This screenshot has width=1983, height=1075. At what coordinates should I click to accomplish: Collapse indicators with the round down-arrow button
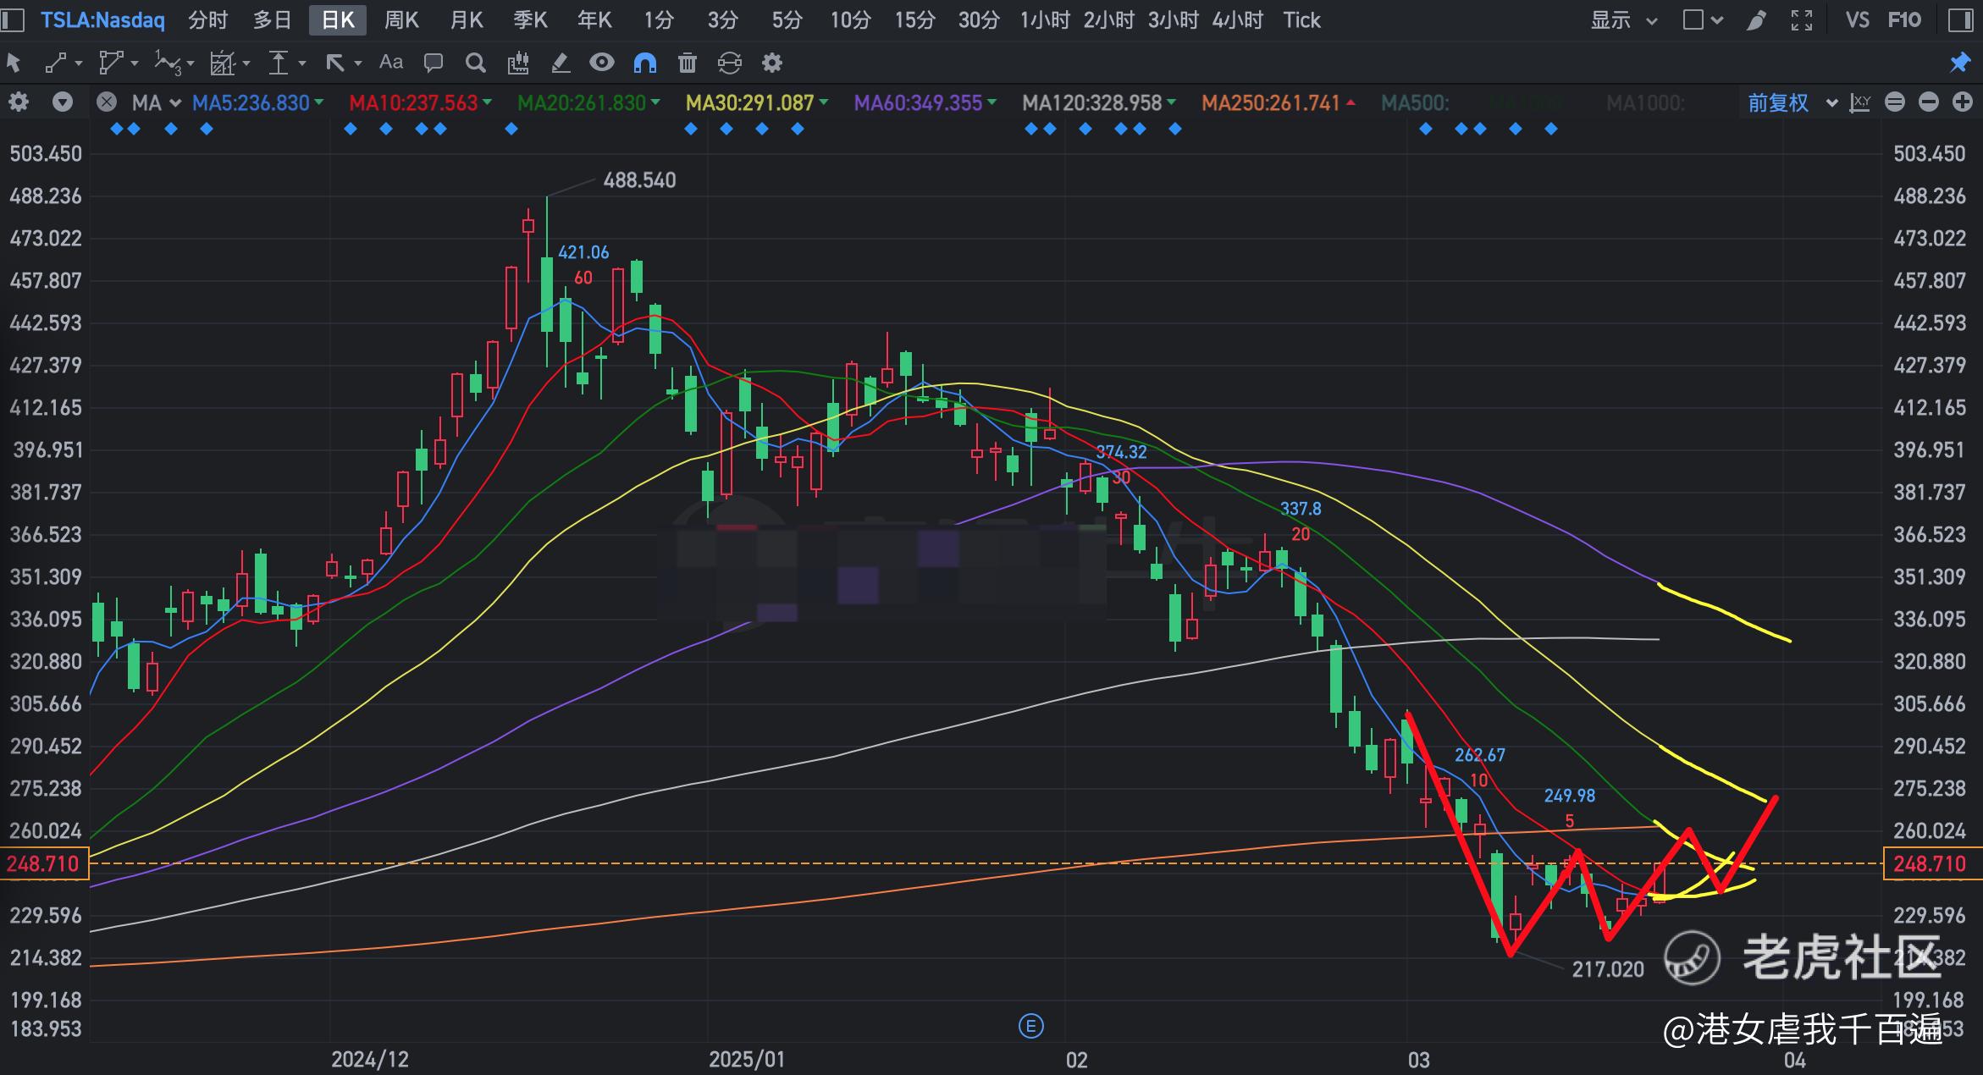pos(63,102)
